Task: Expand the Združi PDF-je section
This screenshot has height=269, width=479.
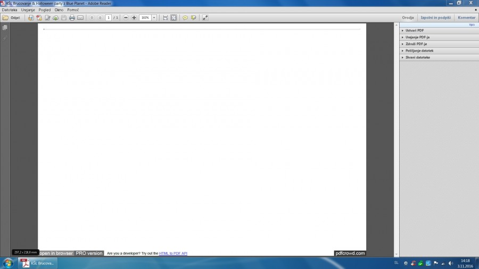Action: coord(416,44)
